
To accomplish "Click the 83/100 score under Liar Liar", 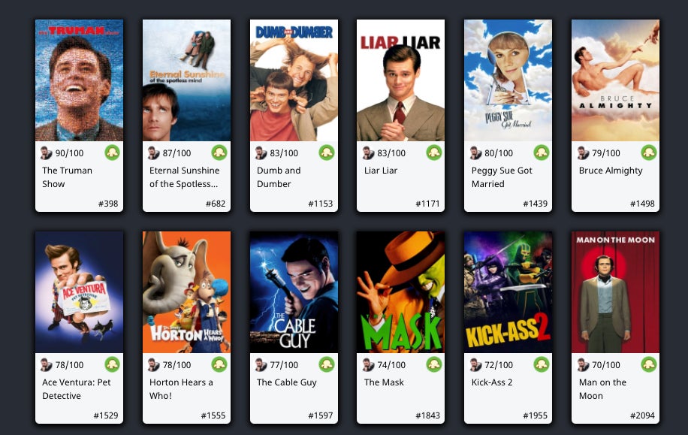I will click(391, 153).
